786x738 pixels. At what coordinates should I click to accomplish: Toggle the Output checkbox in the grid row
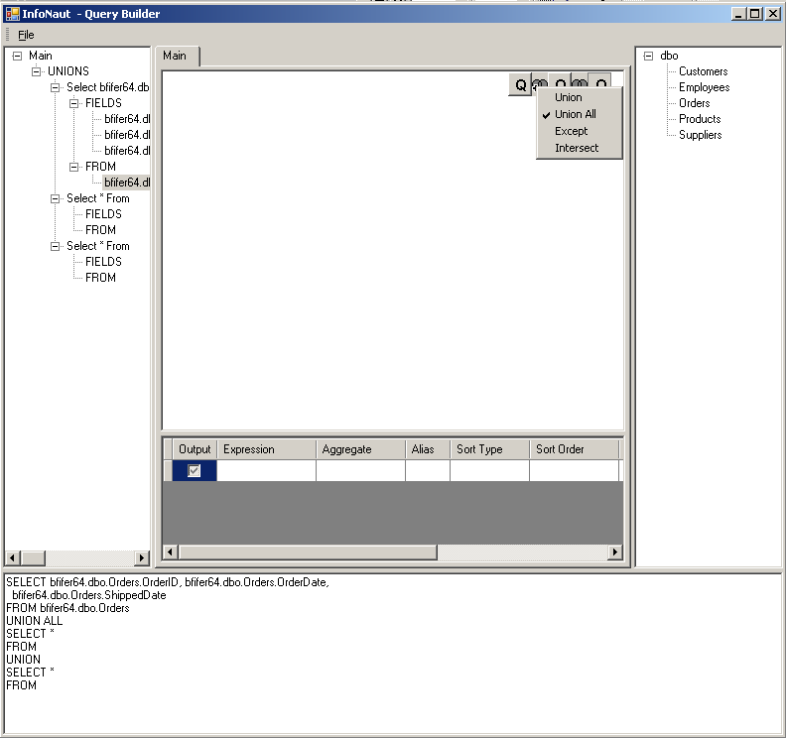(x=195, y=471)
